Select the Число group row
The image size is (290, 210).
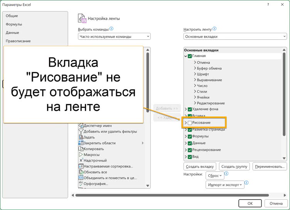(202, 86)
